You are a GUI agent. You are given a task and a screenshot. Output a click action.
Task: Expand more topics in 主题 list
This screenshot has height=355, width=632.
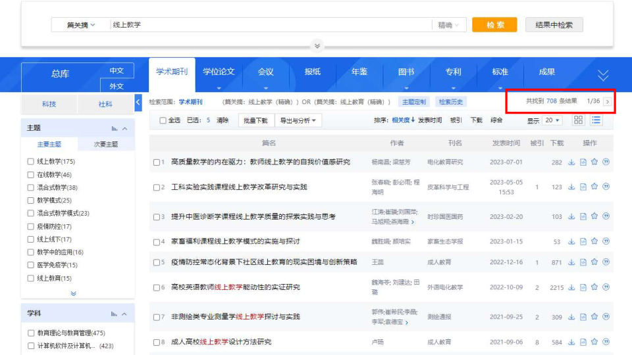tap(73, 293)
